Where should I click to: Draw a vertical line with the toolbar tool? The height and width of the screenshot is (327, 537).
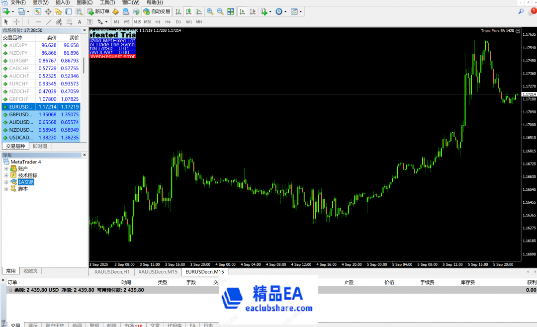tap(28, 22)
